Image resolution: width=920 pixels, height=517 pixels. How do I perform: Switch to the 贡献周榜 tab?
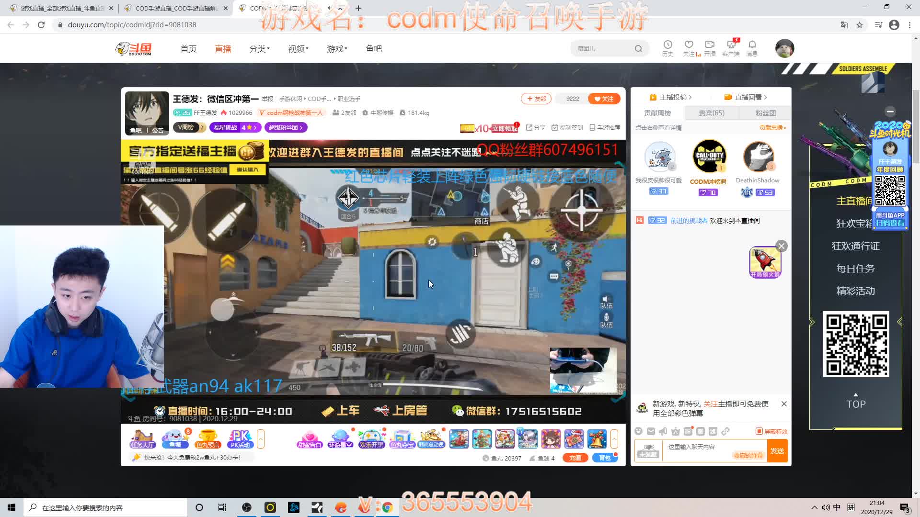point(657,113)
